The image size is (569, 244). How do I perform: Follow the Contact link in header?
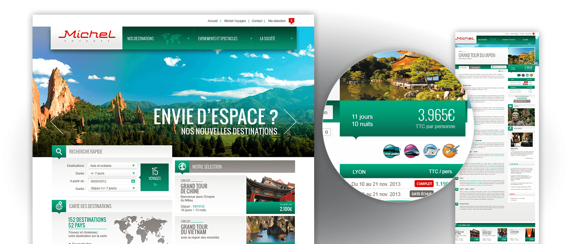point(257,21)
